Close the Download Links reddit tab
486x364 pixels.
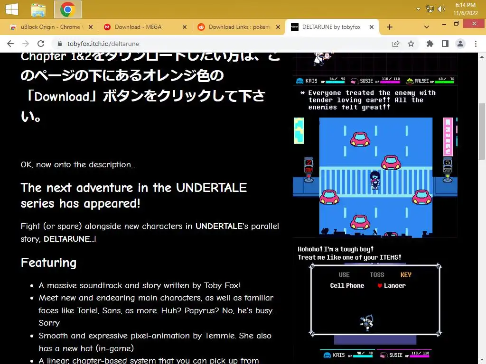[x=278, y=27]
